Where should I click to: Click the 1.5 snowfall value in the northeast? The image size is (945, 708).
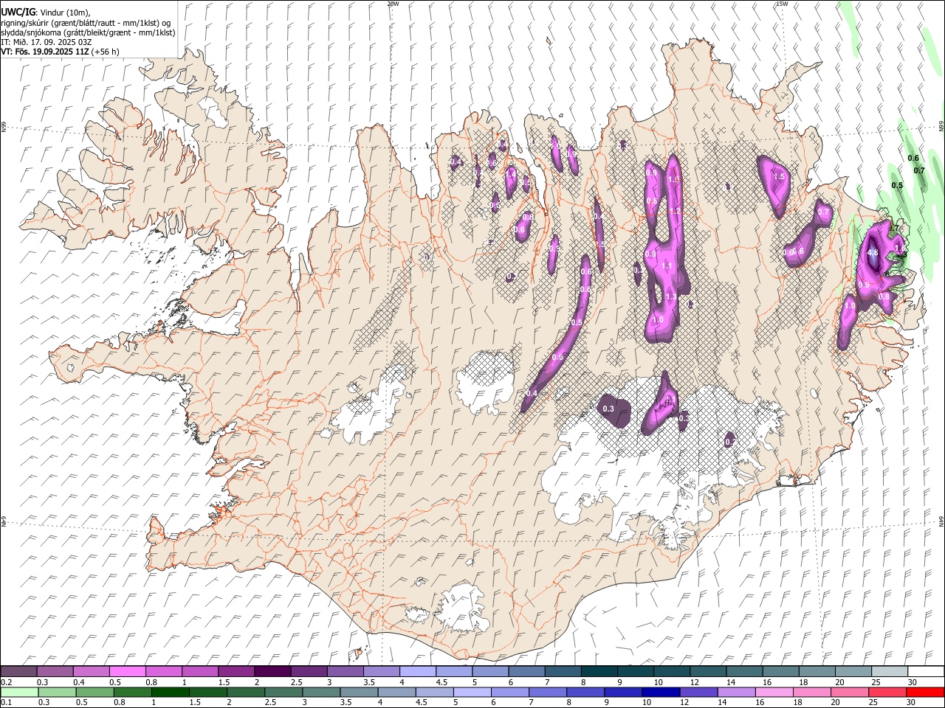pos(779,177)
